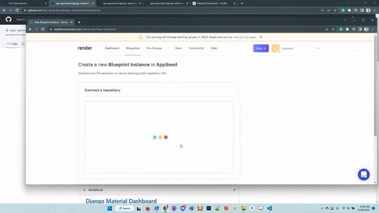Click the render logo
379x213 pixels.
(85, 48)
